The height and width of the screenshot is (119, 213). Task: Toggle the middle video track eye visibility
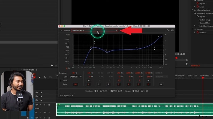[41, 97]
